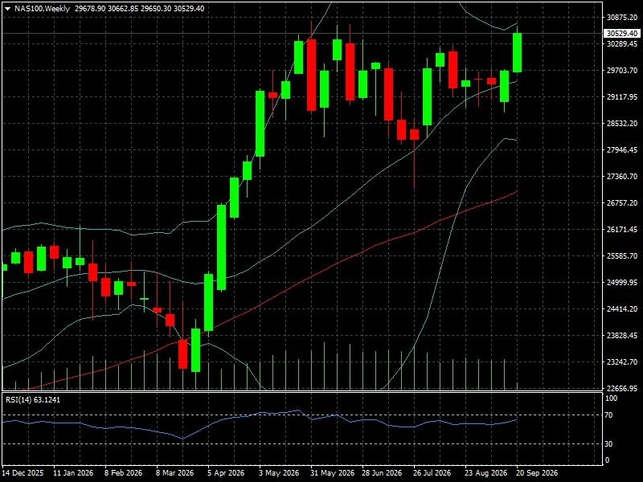643x482 pixels.
Task: Click the latest green weekly candle
Action: (x=517, y=52)
